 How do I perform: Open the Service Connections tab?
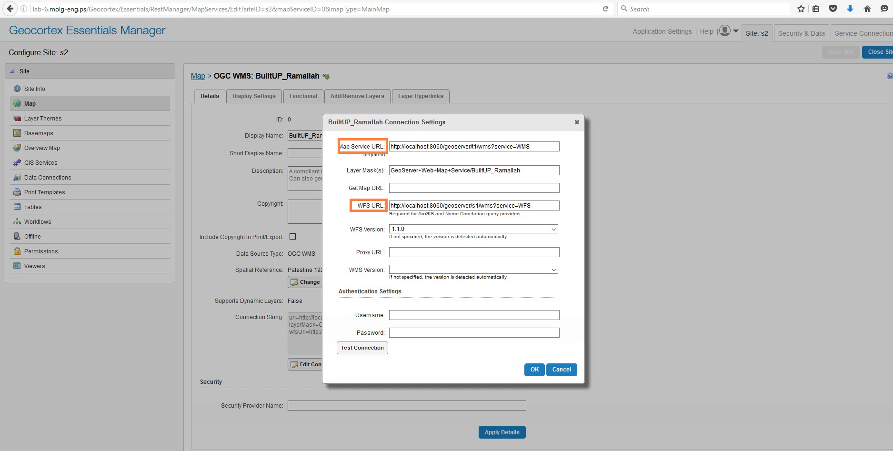click(x=862, y=33)
